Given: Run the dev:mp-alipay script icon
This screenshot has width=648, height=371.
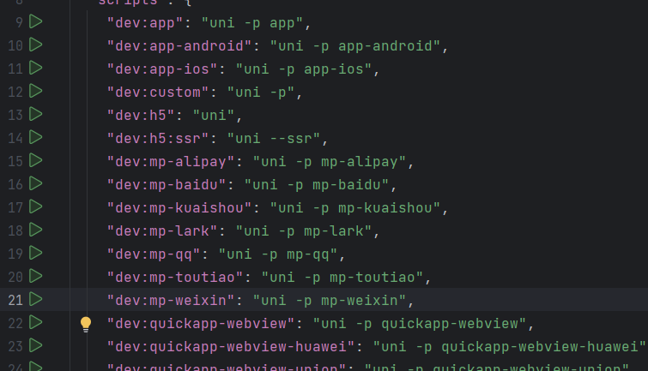Looking at the screenshot, I should click(x=36, y=160).
